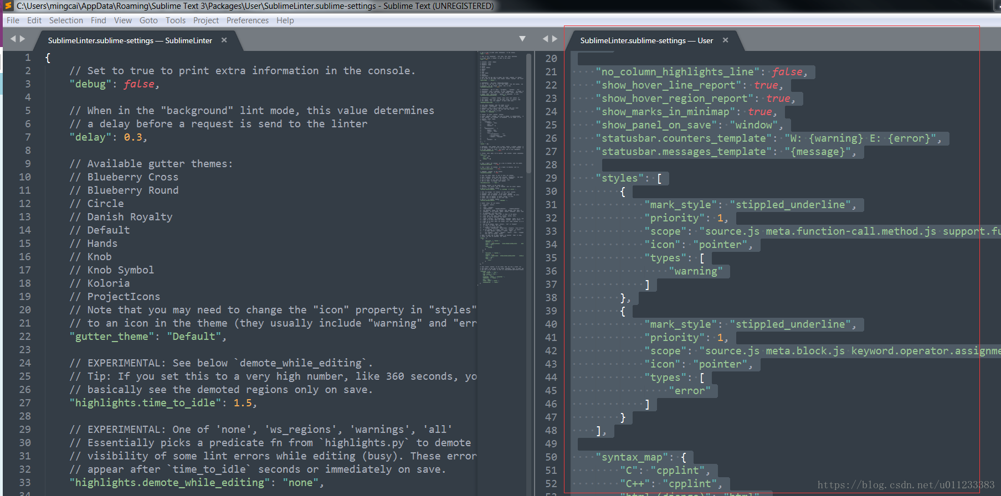The width and height of the screenshot is (1001, 496).
Task: Go to next tab in right pane
Action: click(555, 39)
